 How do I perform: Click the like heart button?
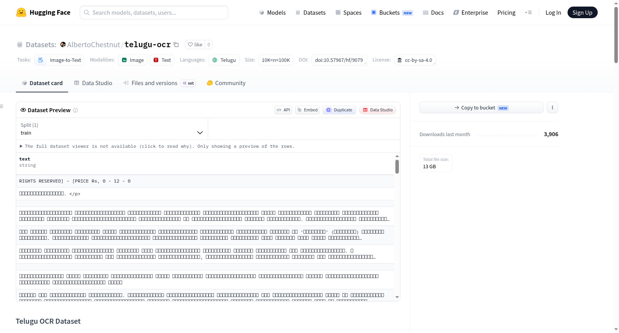click(x=195, y=44)
